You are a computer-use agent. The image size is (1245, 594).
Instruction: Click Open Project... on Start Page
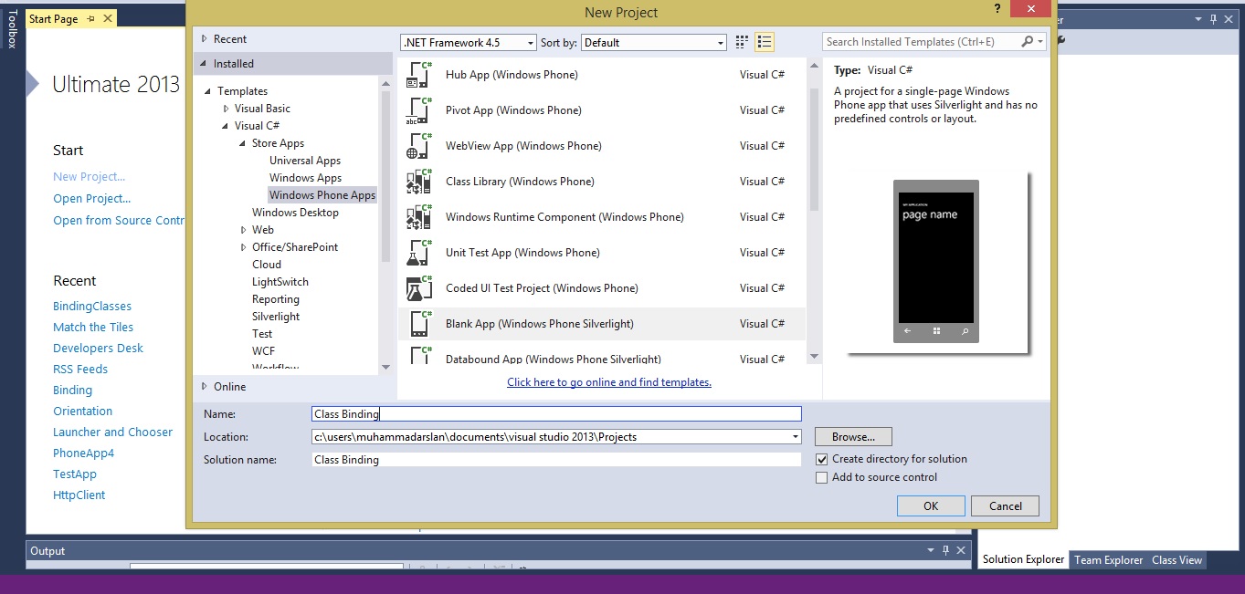[x=91, y=199]
